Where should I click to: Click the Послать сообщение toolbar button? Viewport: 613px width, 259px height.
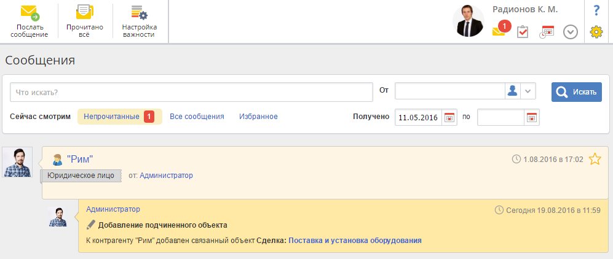pos(29,22)
